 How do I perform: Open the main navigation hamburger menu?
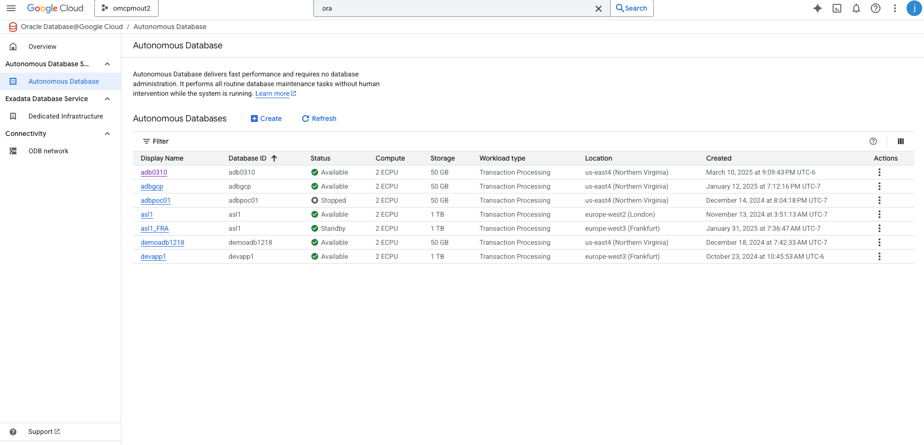11,8
